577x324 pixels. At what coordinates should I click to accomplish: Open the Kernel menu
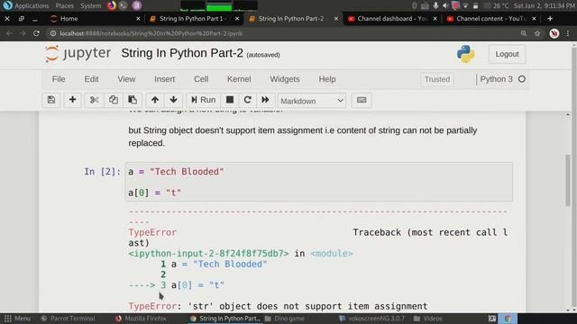(239, 79)
